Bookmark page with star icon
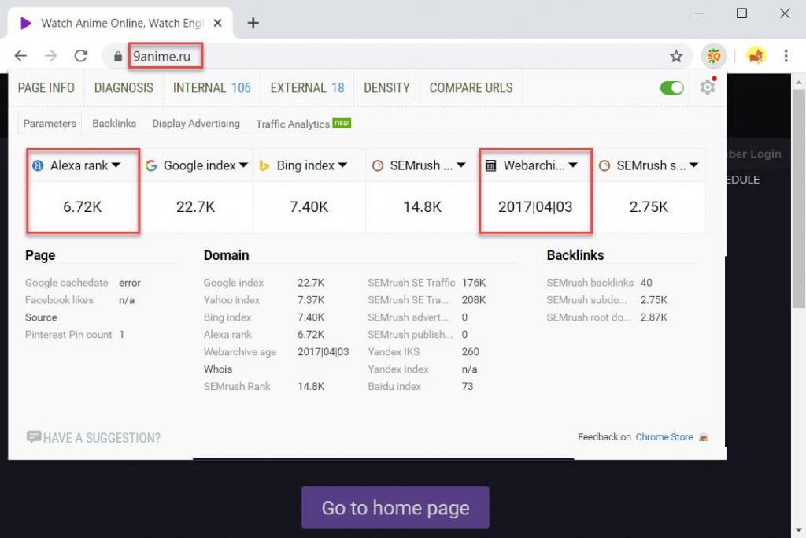The image size is (806, 538). 676,56
